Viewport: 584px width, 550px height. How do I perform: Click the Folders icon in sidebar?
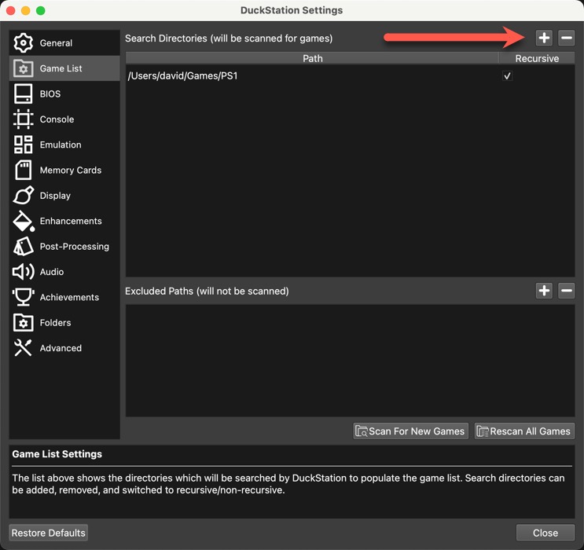point(23,322)
